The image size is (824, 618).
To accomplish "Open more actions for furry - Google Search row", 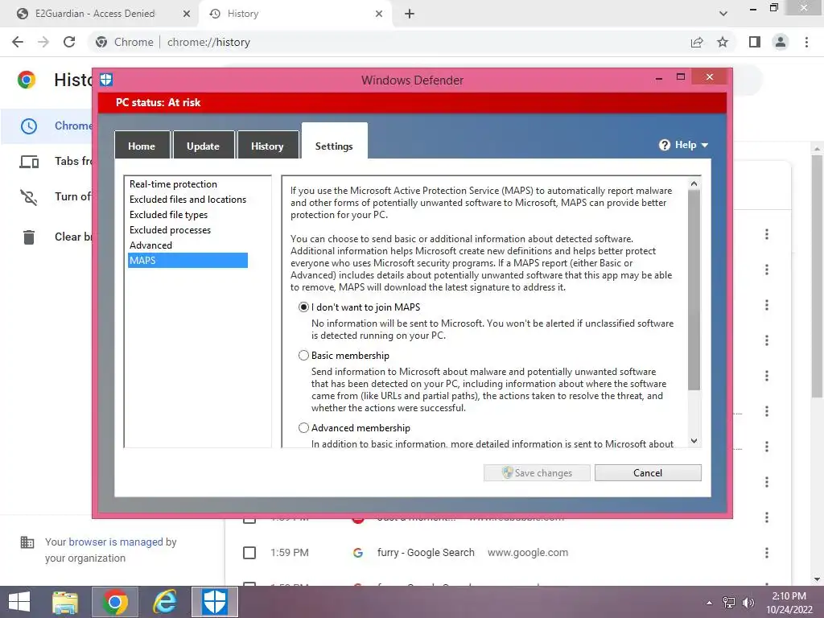I will 767,553.
